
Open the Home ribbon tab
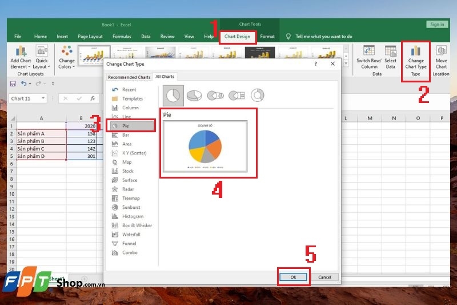point(40,37)
